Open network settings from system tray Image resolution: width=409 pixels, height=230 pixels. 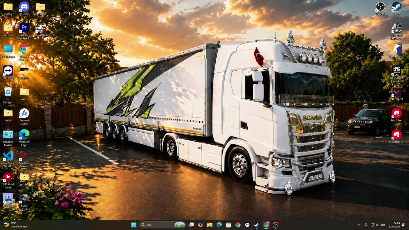tap(372, 225)
